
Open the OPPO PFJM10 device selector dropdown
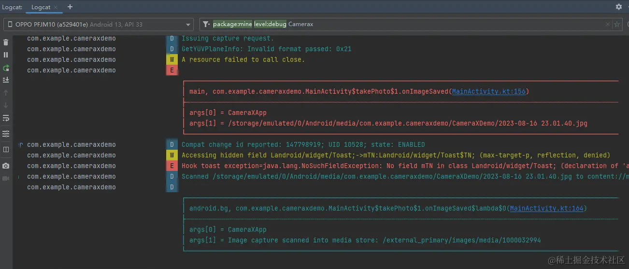tap(99, 24)
